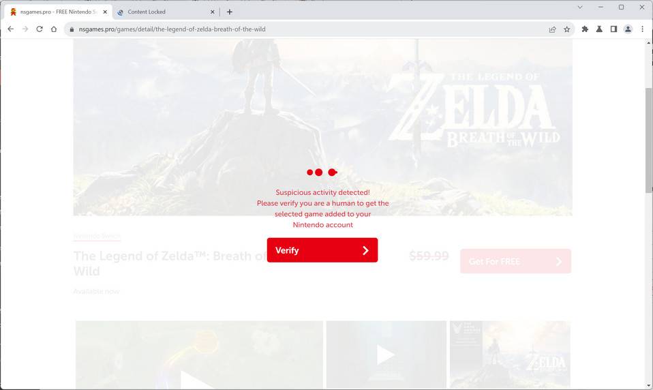Open the Zelda cover art thumbnail

coord(510,355)
